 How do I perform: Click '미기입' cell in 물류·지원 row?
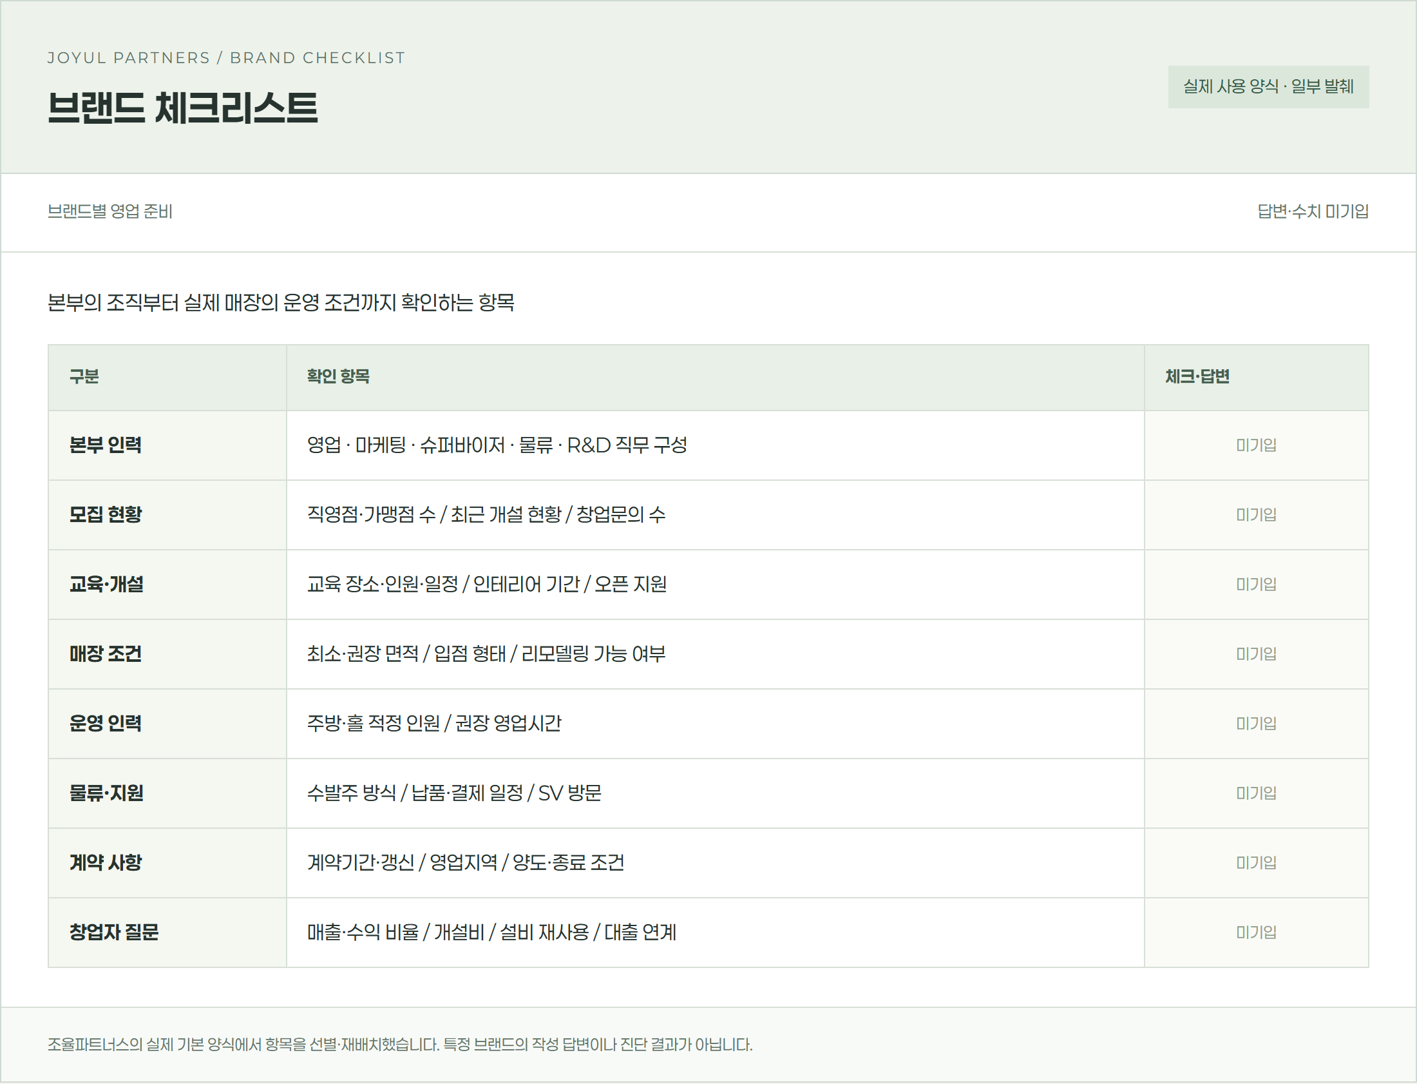coord(1256,793)
